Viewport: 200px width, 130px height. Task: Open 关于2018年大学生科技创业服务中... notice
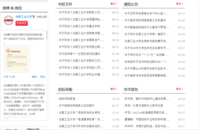(x=147, y=48)
